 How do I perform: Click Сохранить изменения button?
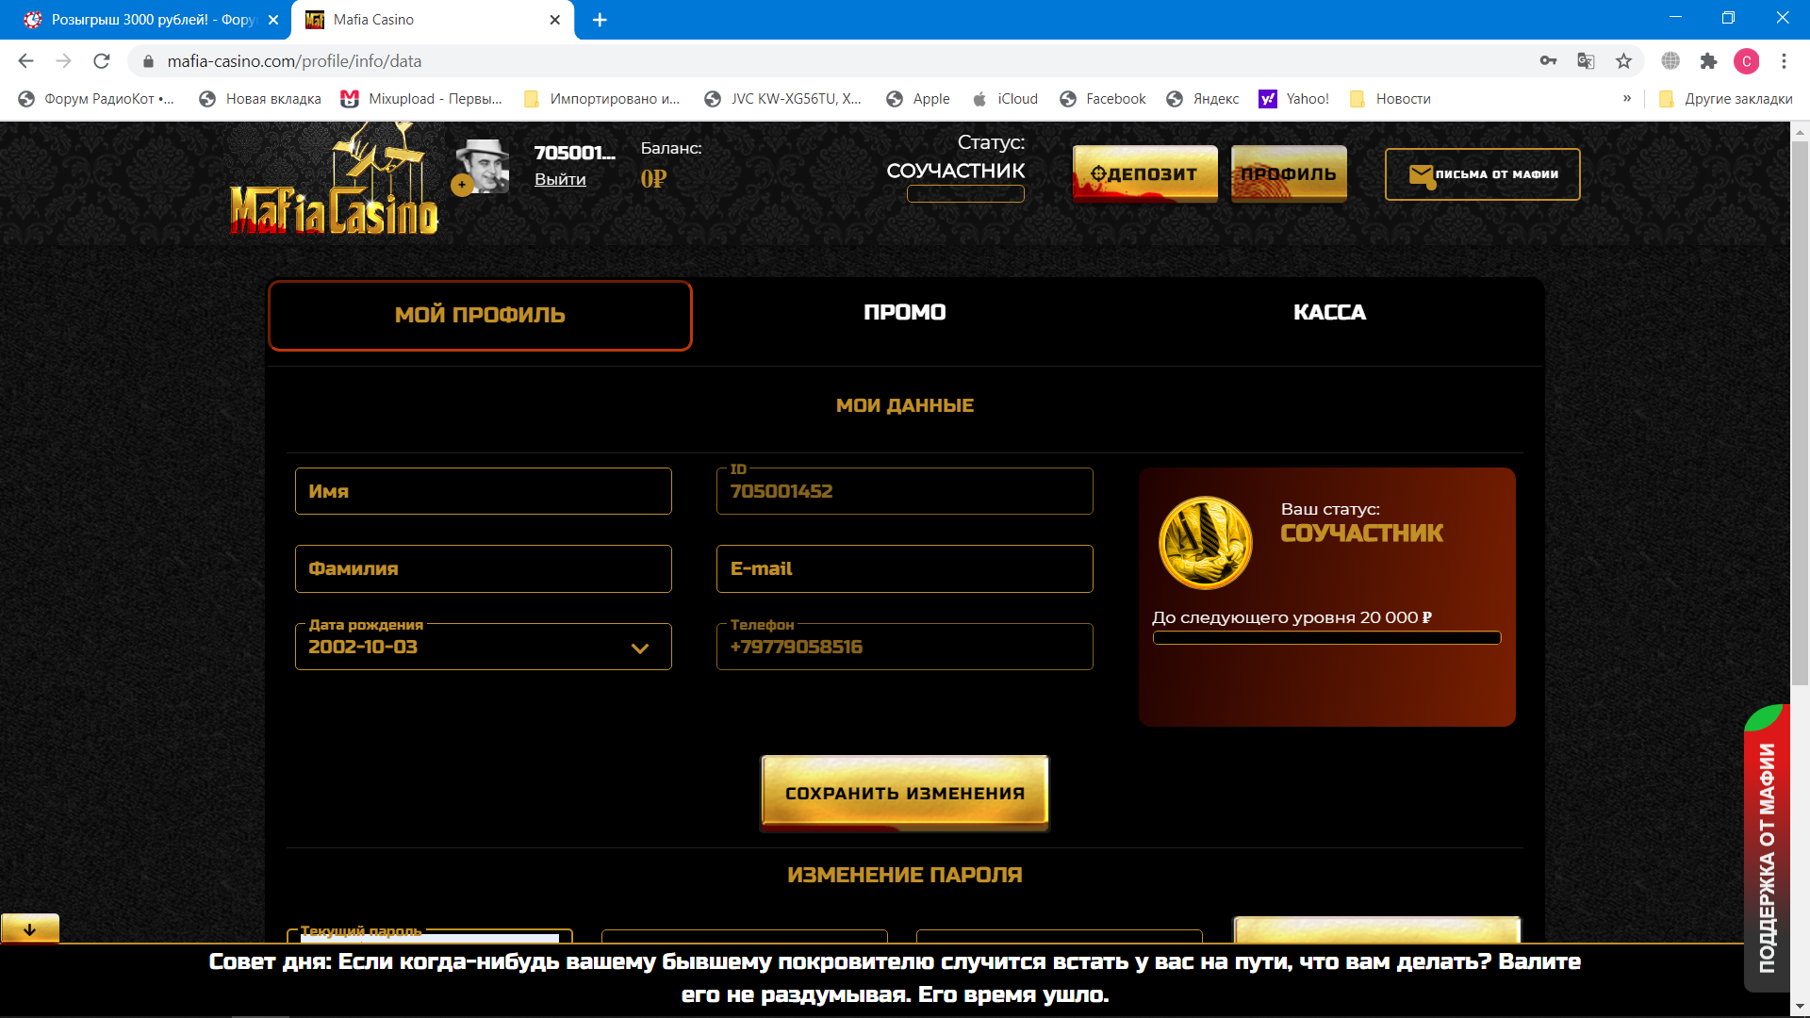[x=904, y=793]
